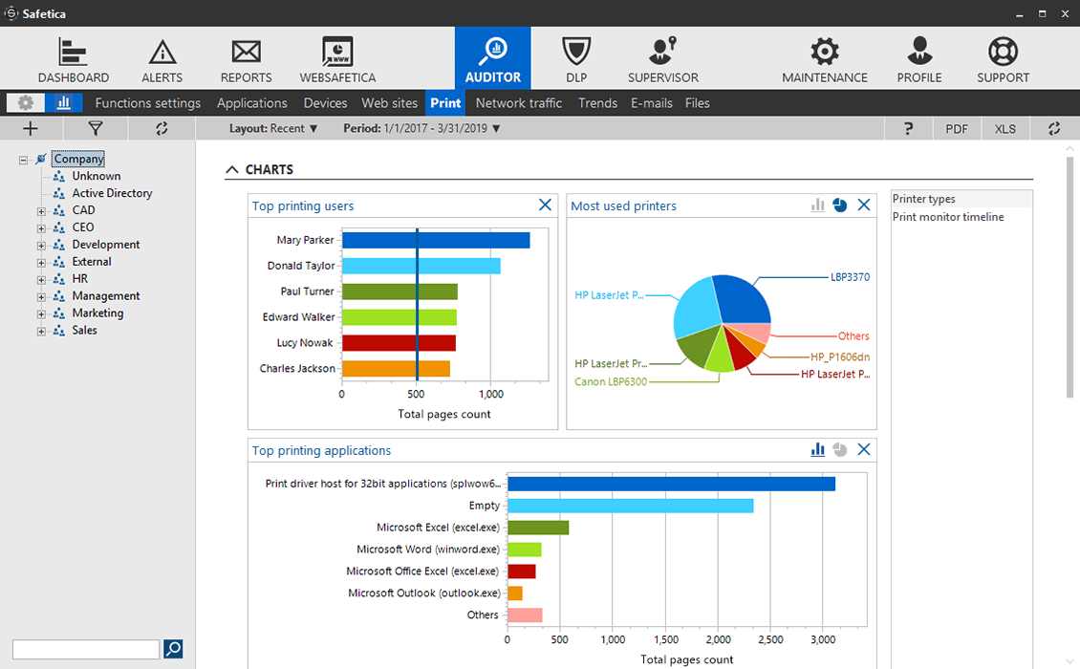Open the Supervisor module
Screen dimensions: 1080x669
coord(662,60)
